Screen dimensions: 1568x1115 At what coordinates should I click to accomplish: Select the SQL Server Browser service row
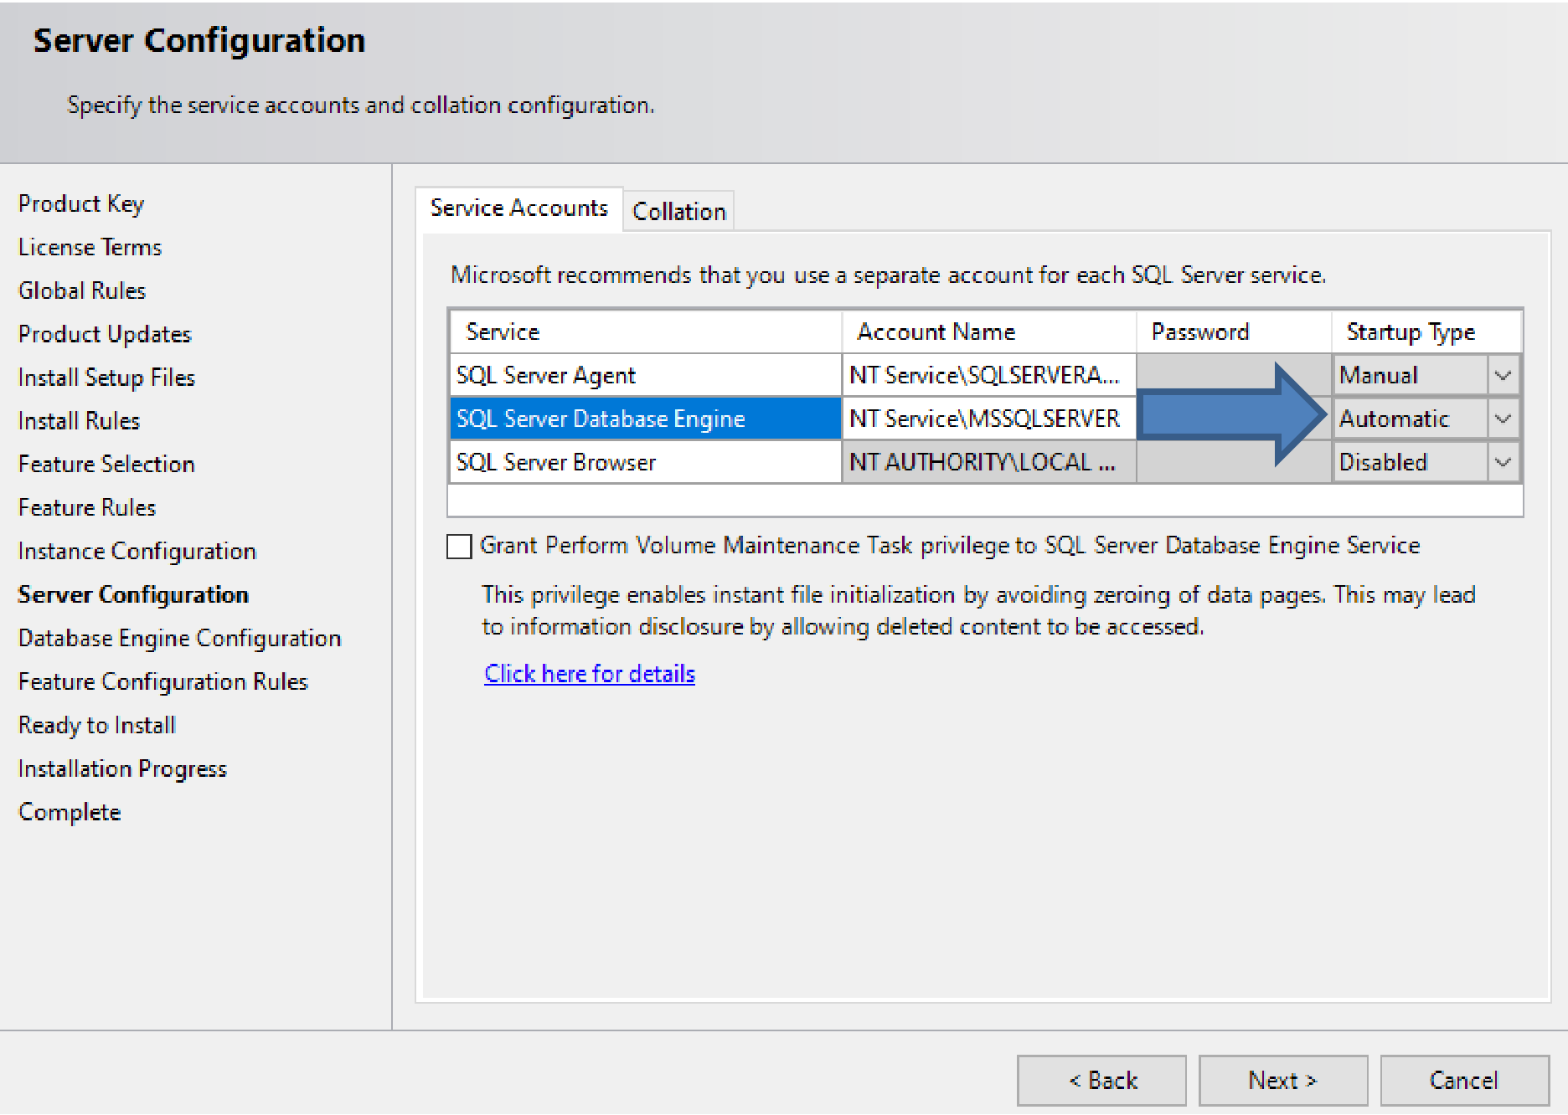tap(645, 462)
